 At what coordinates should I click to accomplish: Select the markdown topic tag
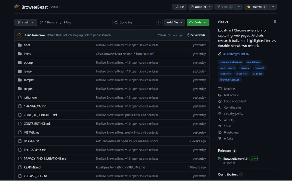coord(253,62)
